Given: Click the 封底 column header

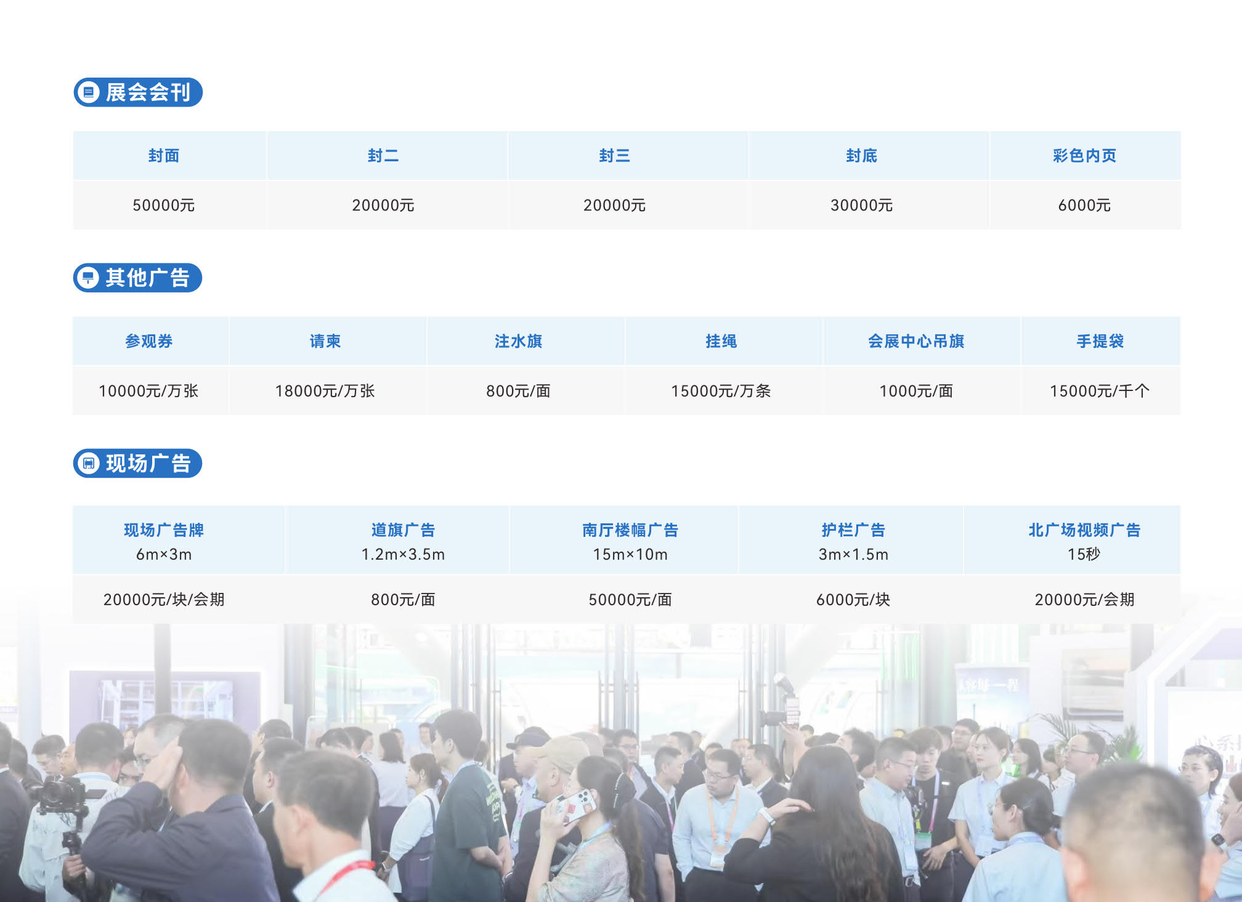Looking at the screenshot, I should (x=861, y=156).
